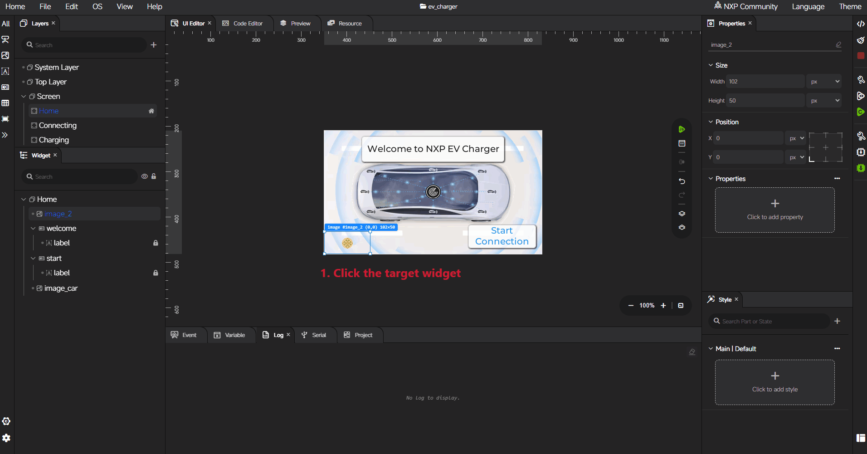Image resolution: width=867 pixels, height=454 pixels.
Task: Click the undo arrow on canvas toolbar
Action: pos(682,181)
